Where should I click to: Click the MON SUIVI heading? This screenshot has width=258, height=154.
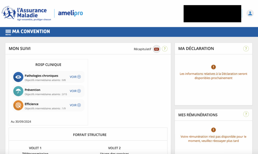pyautogui.click(x=20, y=48)
